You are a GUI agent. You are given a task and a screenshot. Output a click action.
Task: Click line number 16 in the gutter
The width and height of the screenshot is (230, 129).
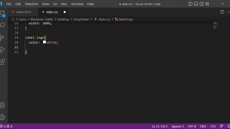17,23
